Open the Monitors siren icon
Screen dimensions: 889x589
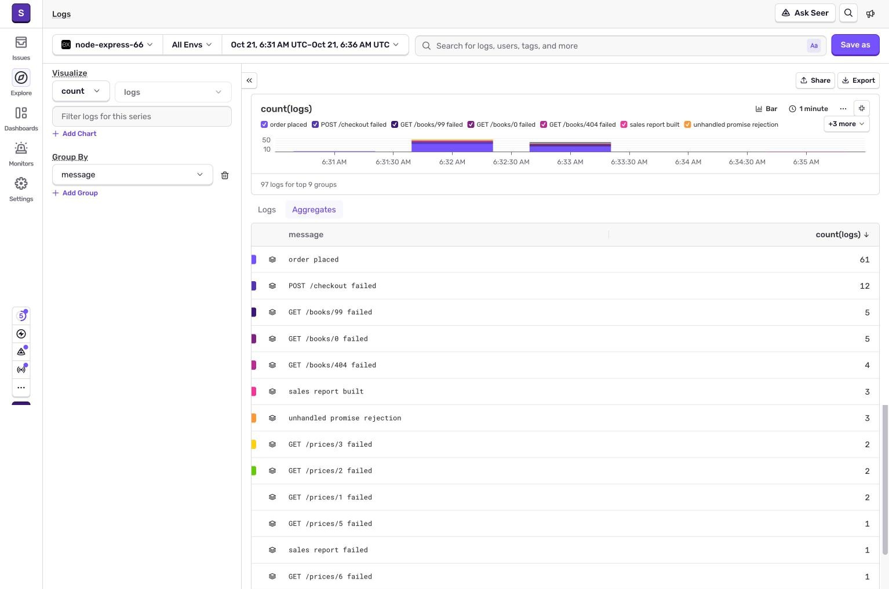pos(21,149)
